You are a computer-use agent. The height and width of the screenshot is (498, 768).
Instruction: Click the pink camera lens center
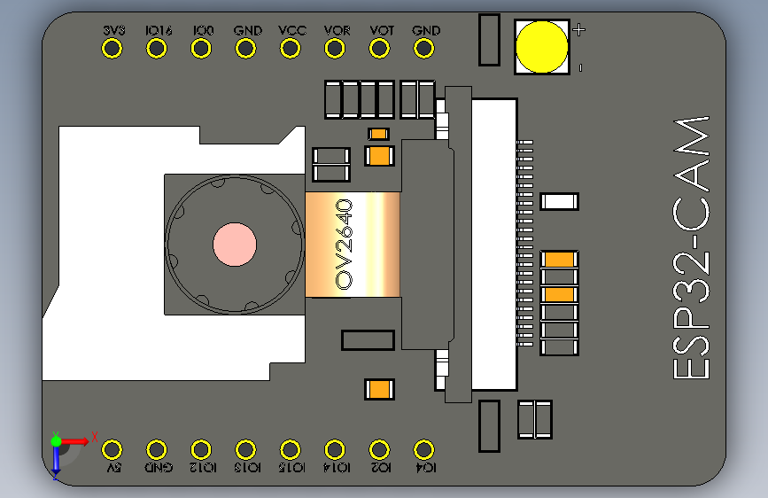click(235, 245)
